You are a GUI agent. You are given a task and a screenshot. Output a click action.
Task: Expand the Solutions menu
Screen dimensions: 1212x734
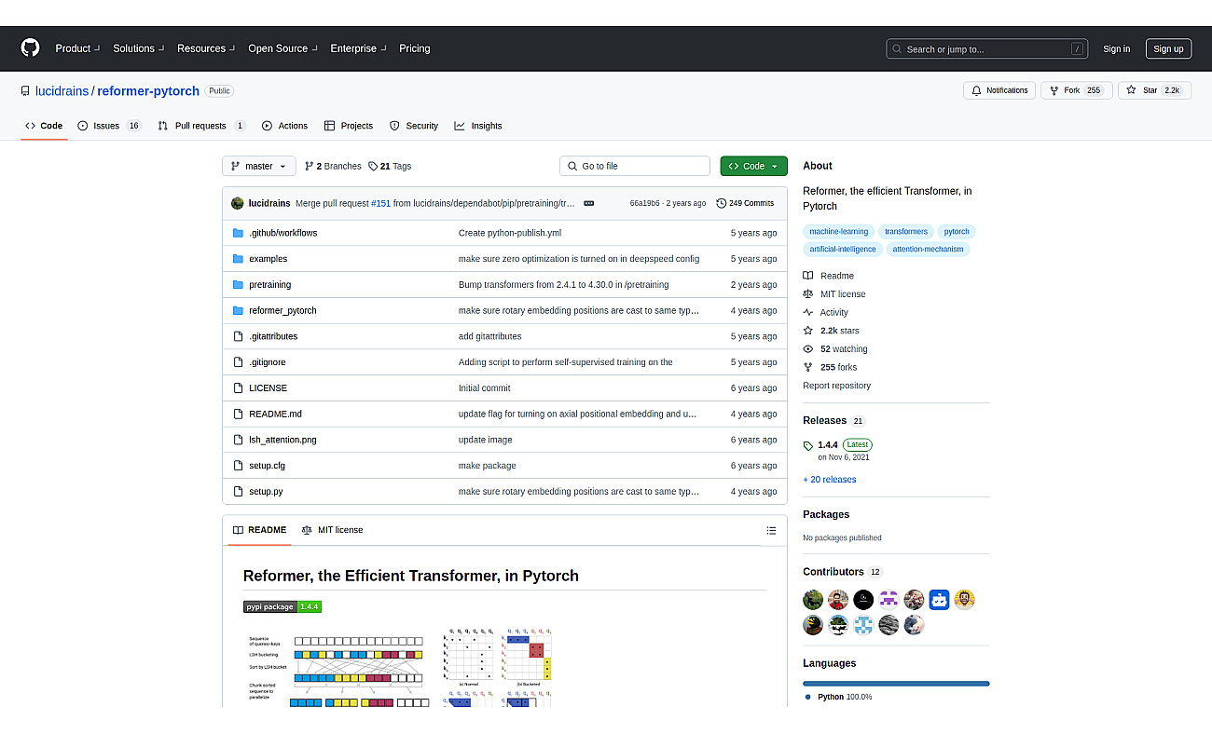[139, 48]
